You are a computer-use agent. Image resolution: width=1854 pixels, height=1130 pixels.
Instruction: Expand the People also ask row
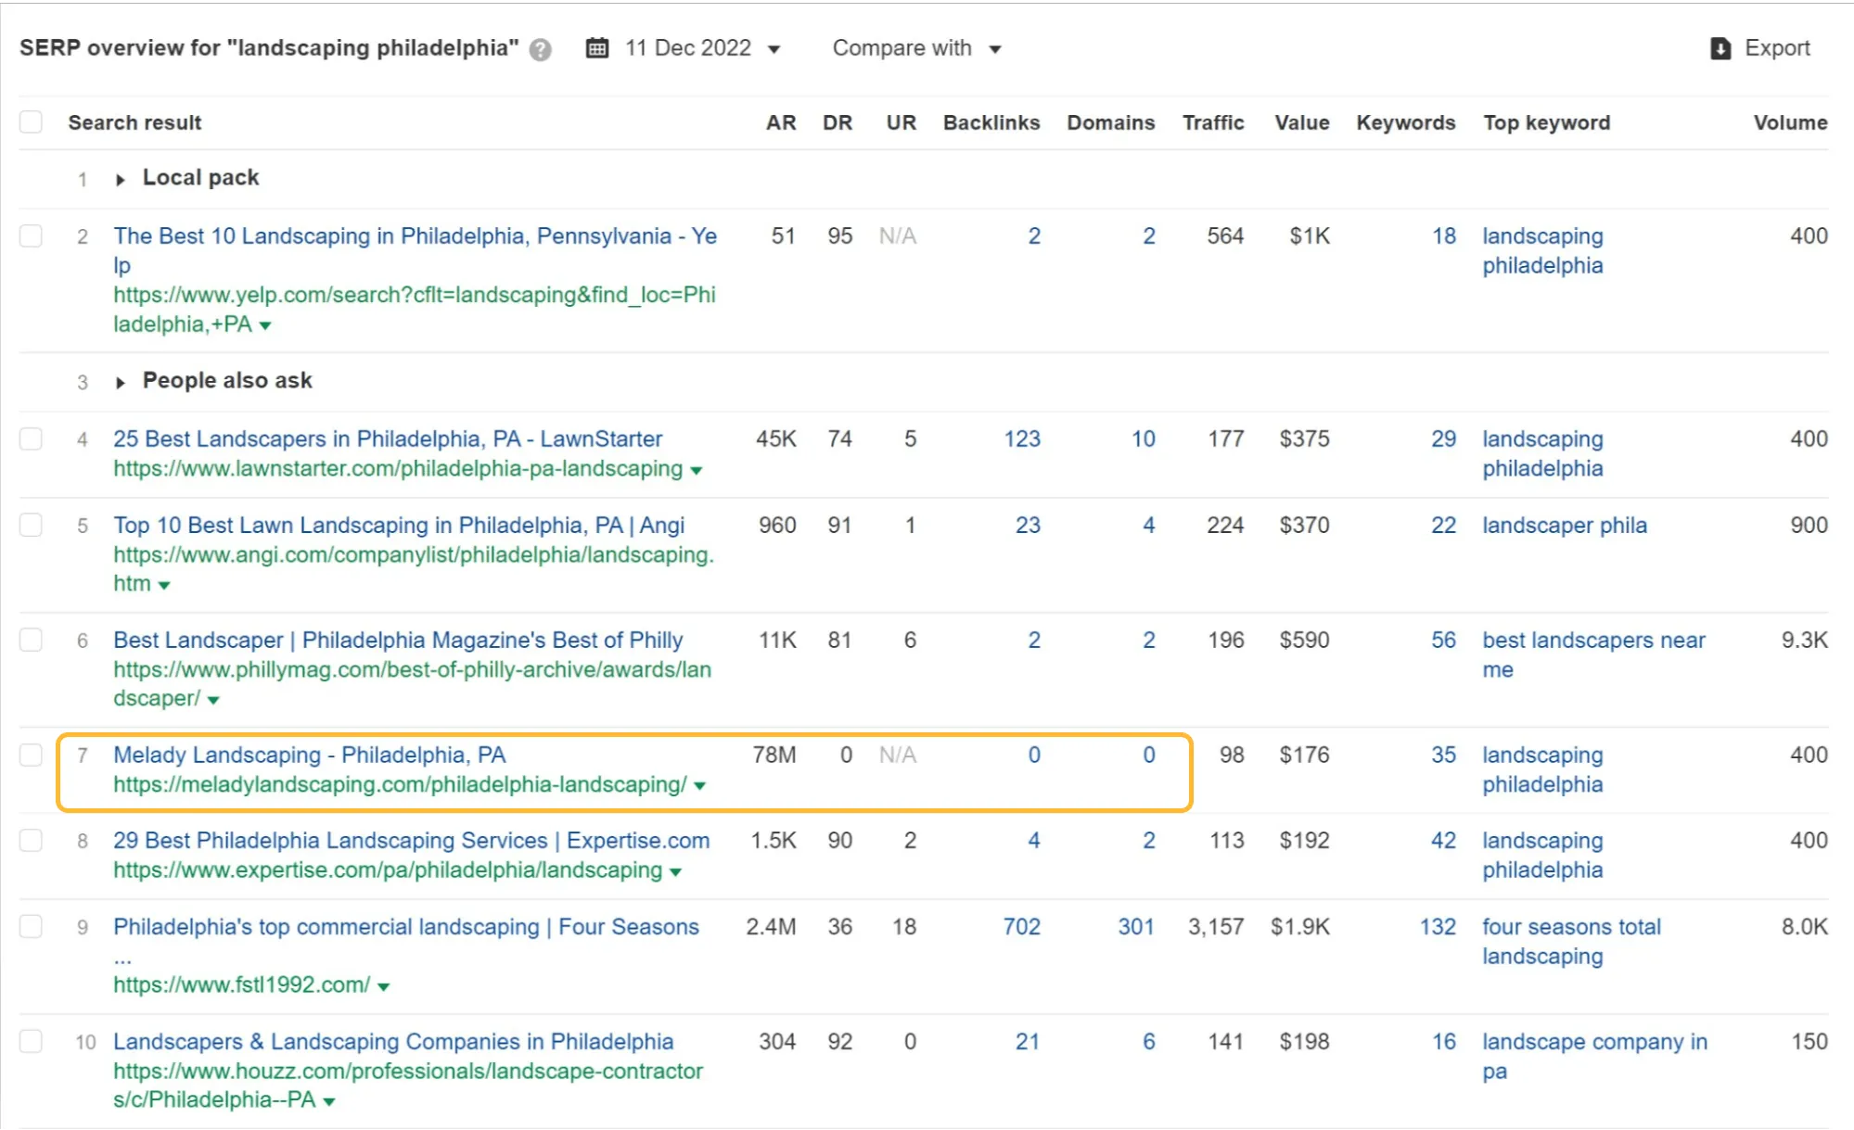pyautogui.click(x=120, y=383)
